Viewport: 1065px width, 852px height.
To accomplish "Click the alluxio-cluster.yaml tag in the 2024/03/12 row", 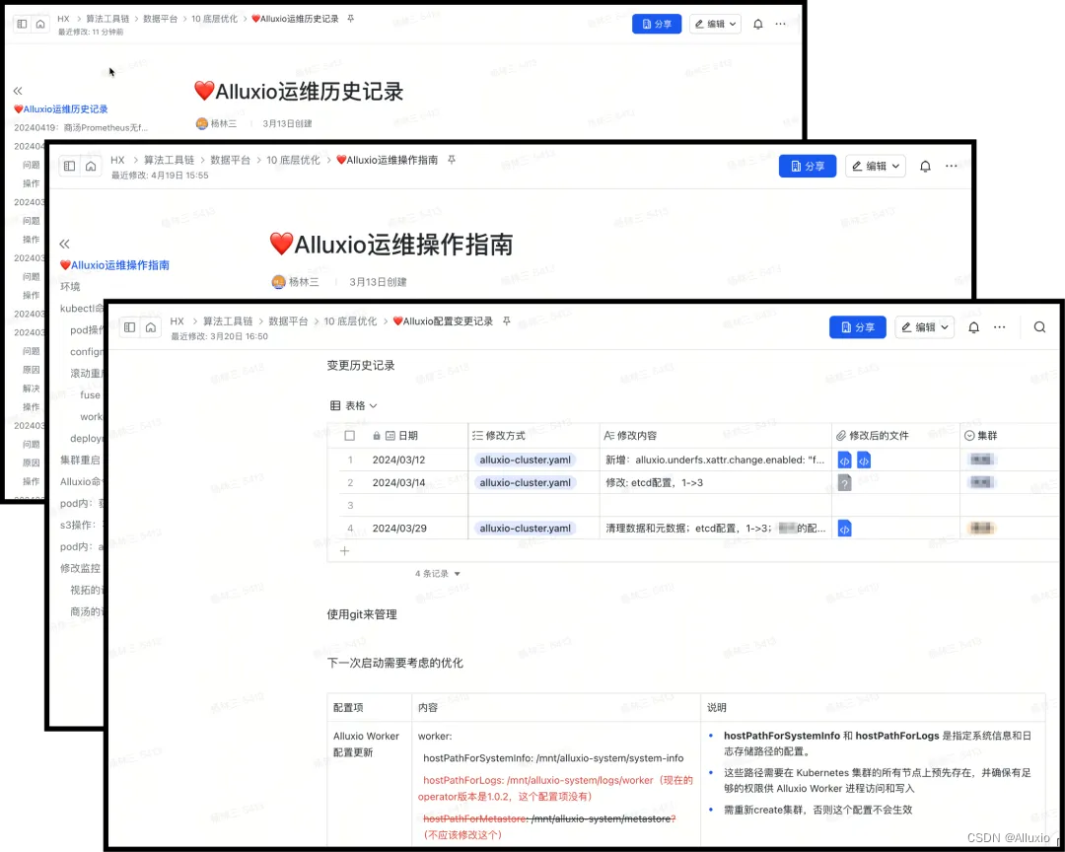I will (x=525, y=460).
